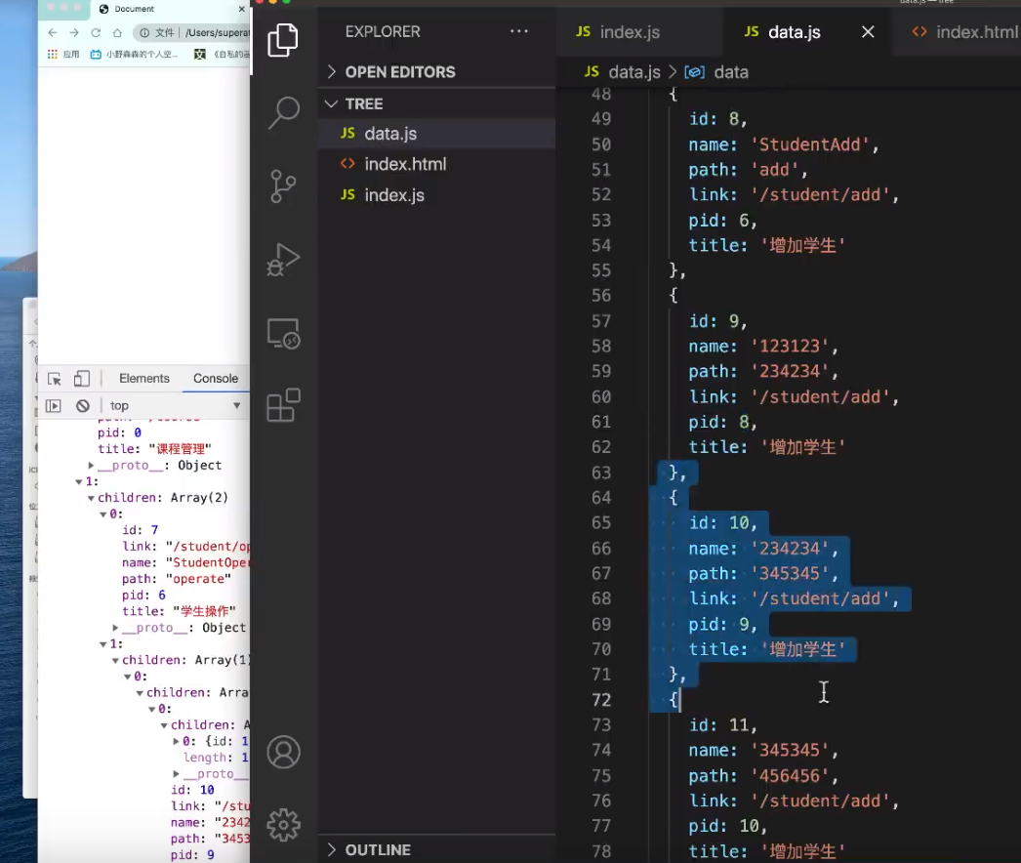Click line number 63 in gutter
Viewport: 1021px width, 863px height.
[601, 473]
